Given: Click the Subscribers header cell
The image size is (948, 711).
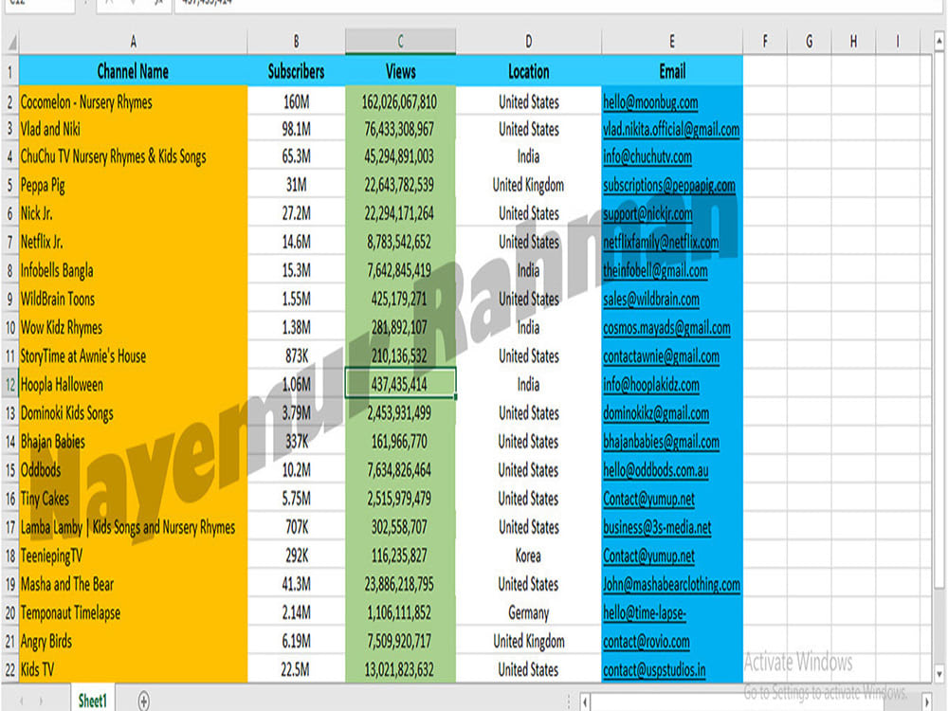Looking at the screenshot, I should pyautogui.click(x=296, y=71).
